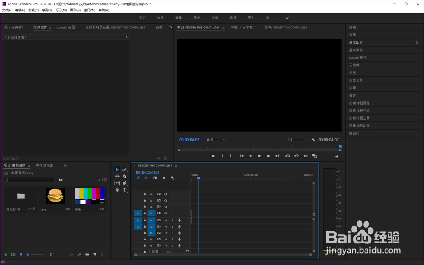Select the Ripple Edit tool

[117, 176]
